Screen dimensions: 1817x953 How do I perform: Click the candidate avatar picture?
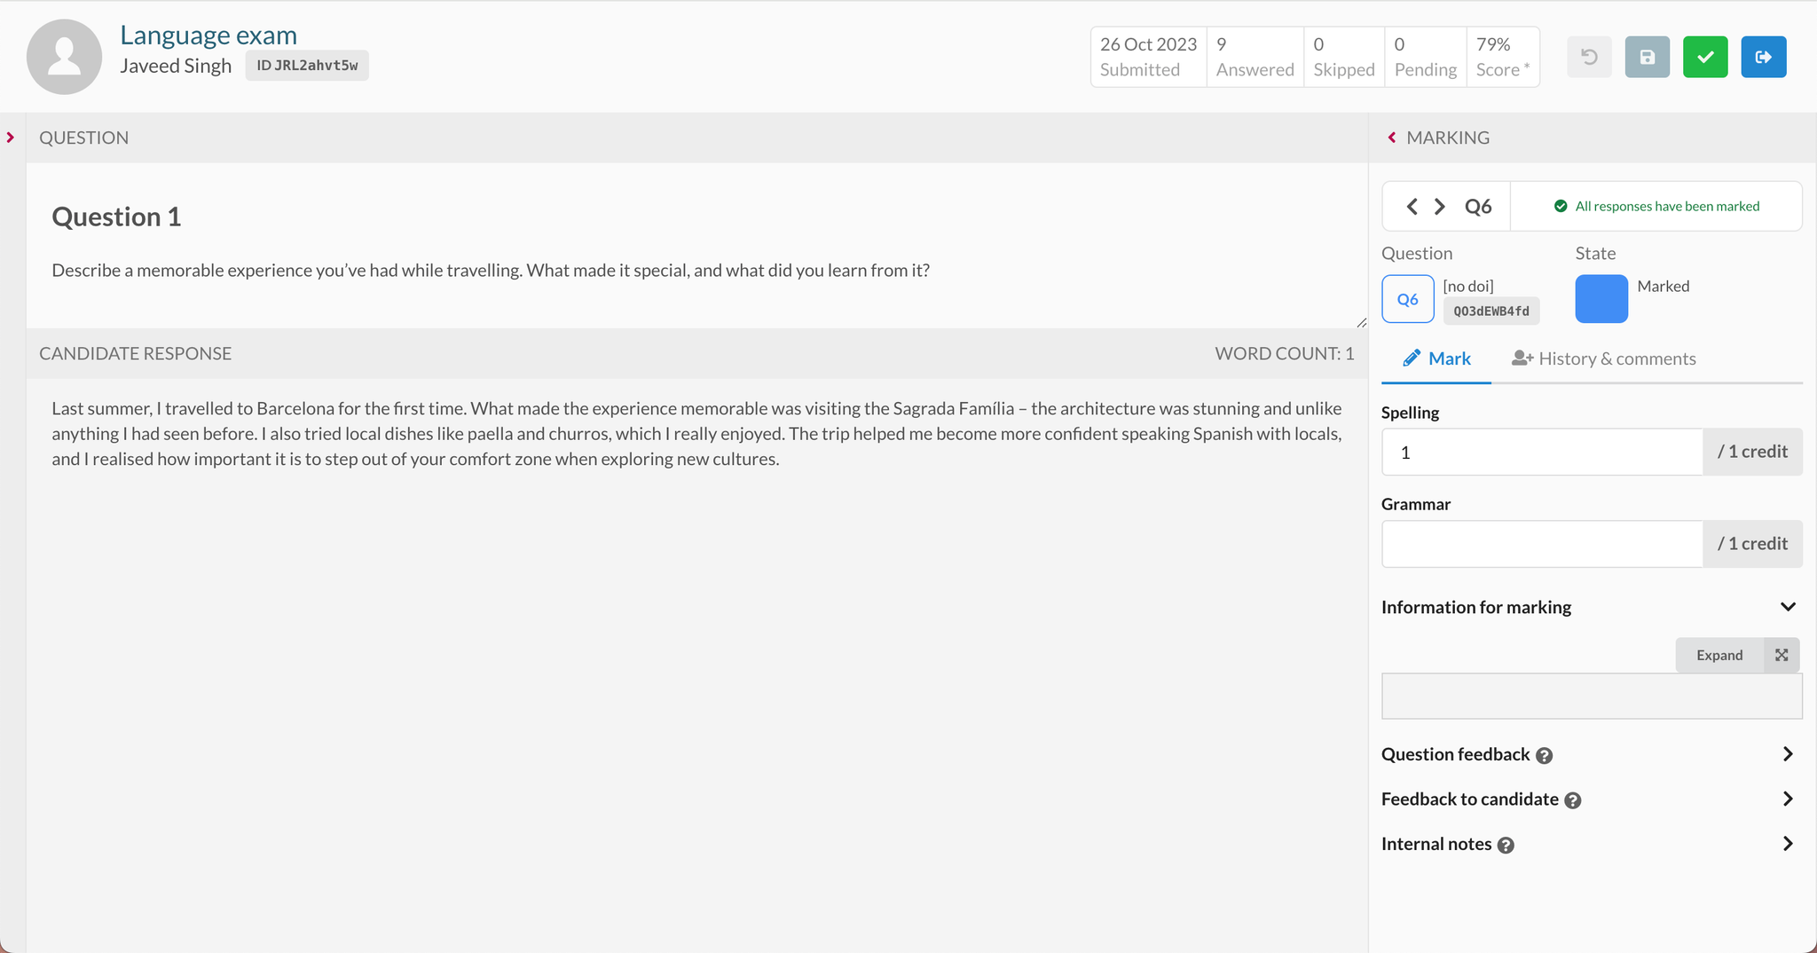[64, 57]
